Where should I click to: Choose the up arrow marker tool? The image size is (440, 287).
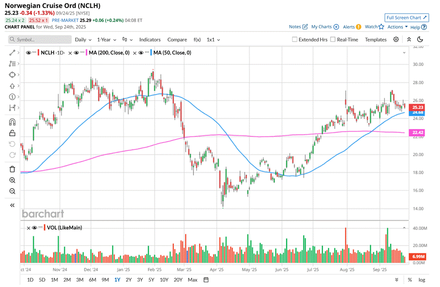(x=12, y=86)
